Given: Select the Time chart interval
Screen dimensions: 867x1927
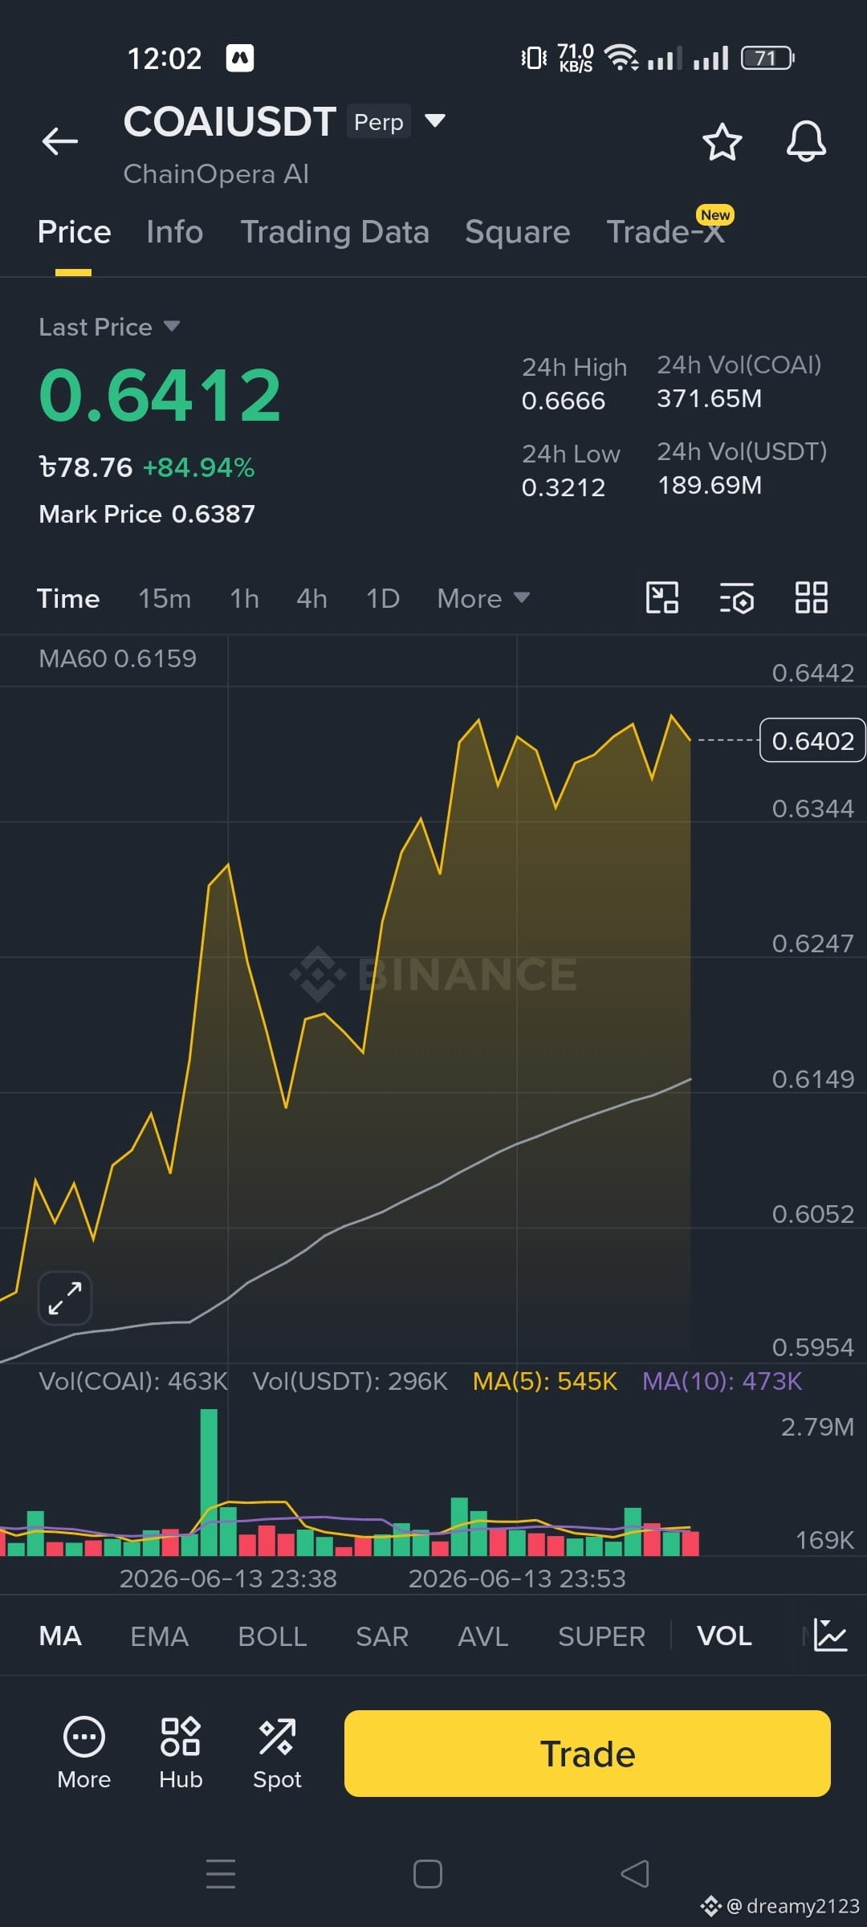Looking at the screenshot, I should point(68,598).
